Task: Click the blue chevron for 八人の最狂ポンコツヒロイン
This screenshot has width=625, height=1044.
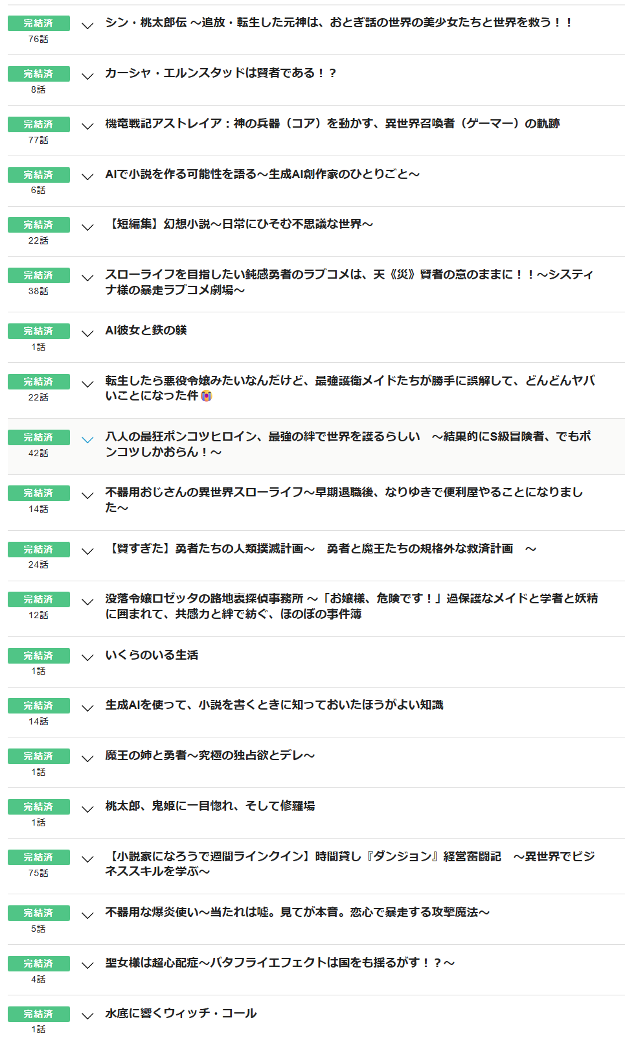Action: pyautogui.click(x=87, y=440)
